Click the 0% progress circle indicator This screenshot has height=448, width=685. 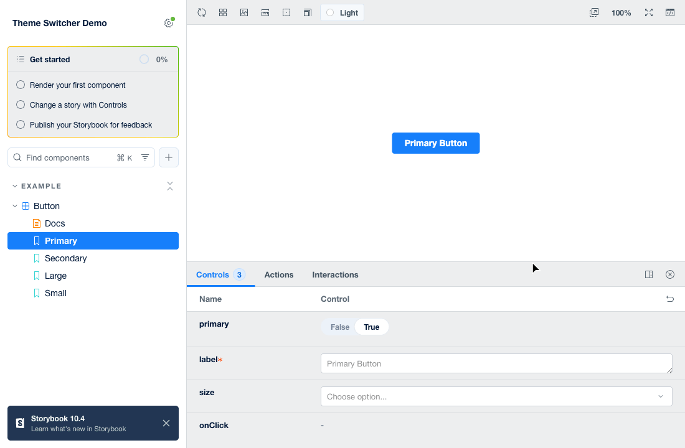pyautogui.click(x=144, y=59)
